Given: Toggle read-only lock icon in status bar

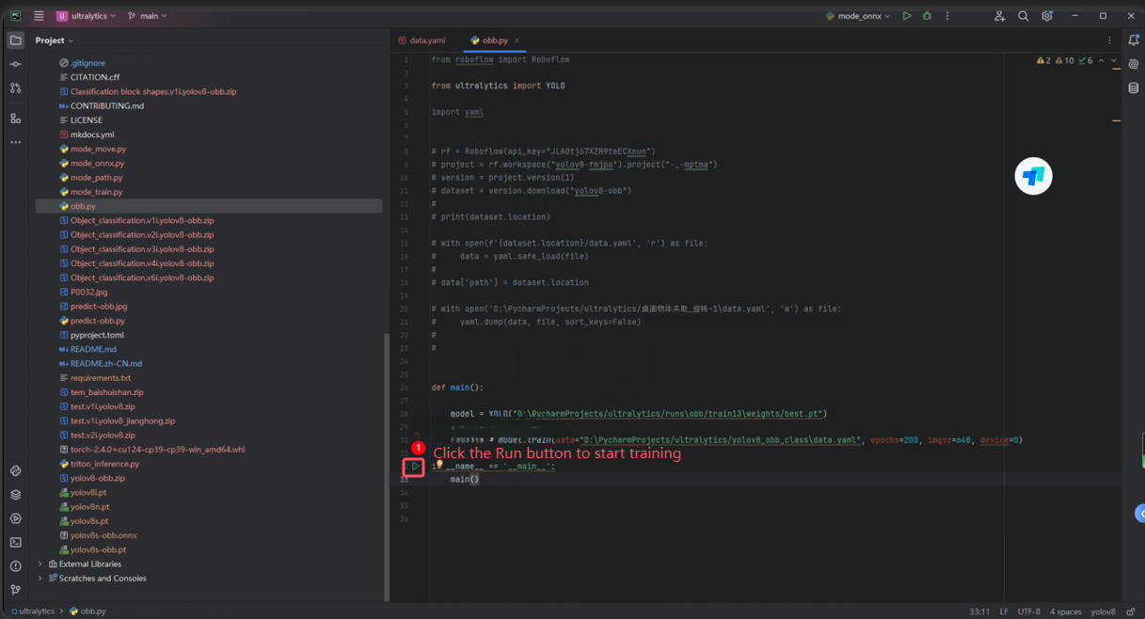Looking at the screenshot, I should [1131, 611].
